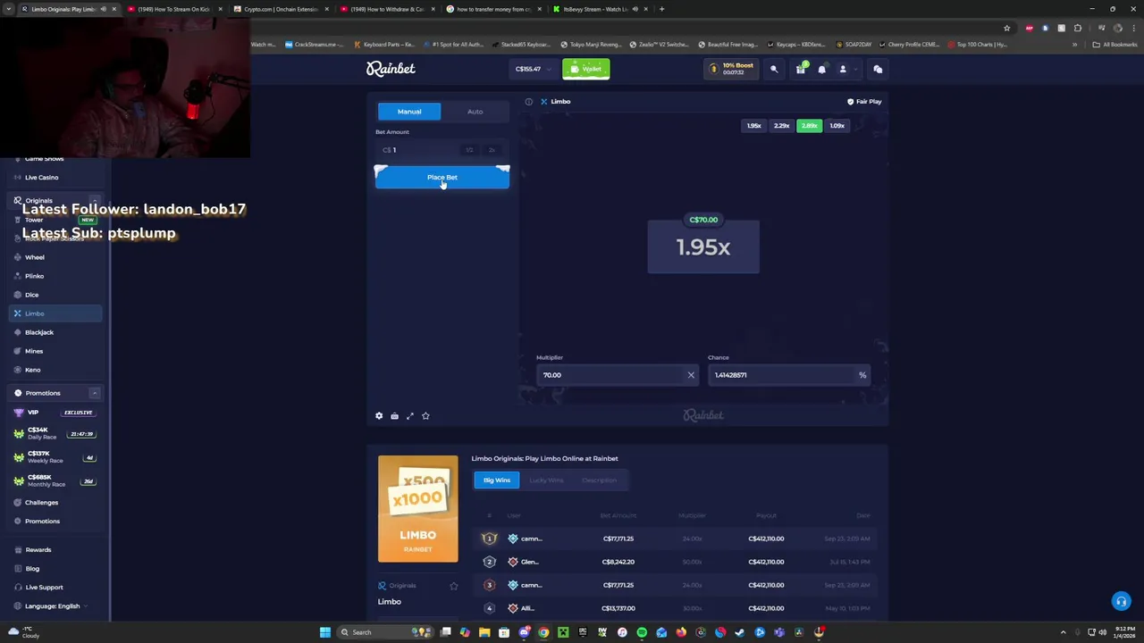Click the 2.29x history chip
The height and width of the screenshot is (643, 1144).
[782, 126]
